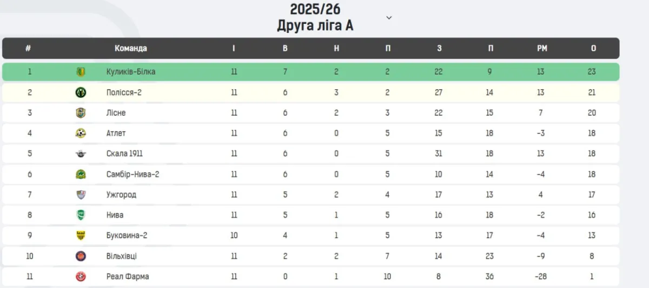Open the season selection dropdown chevron
649x288 pixels.
[x=389, y=17]
